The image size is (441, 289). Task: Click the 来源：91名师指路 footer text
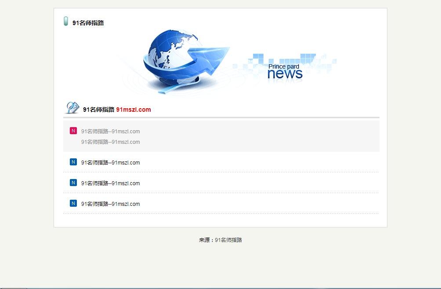click(x=220, y=240)
